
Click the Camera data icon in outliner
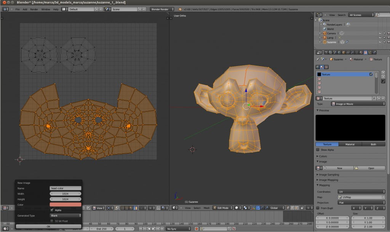(342, 33)
